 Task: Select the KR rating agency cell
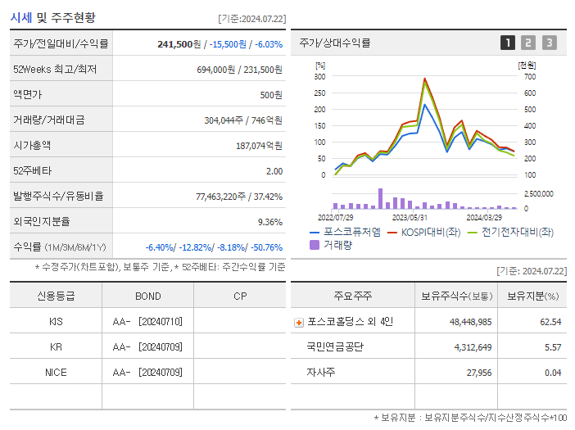56,346
